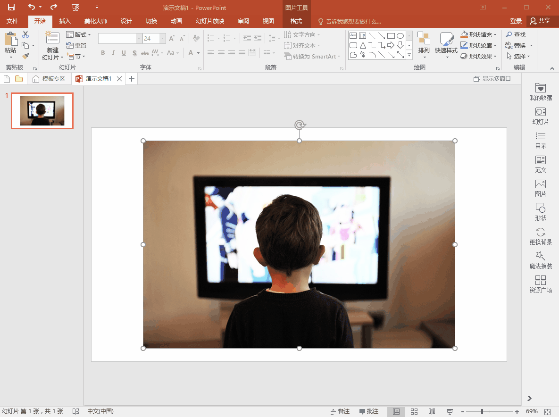The image size is (559, 417).
Task: Open the 插入 ribbon tab
Action: (65, 21)
